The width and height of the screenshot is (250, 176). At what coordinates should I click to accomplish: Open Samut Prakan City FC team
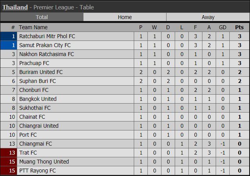45,45
